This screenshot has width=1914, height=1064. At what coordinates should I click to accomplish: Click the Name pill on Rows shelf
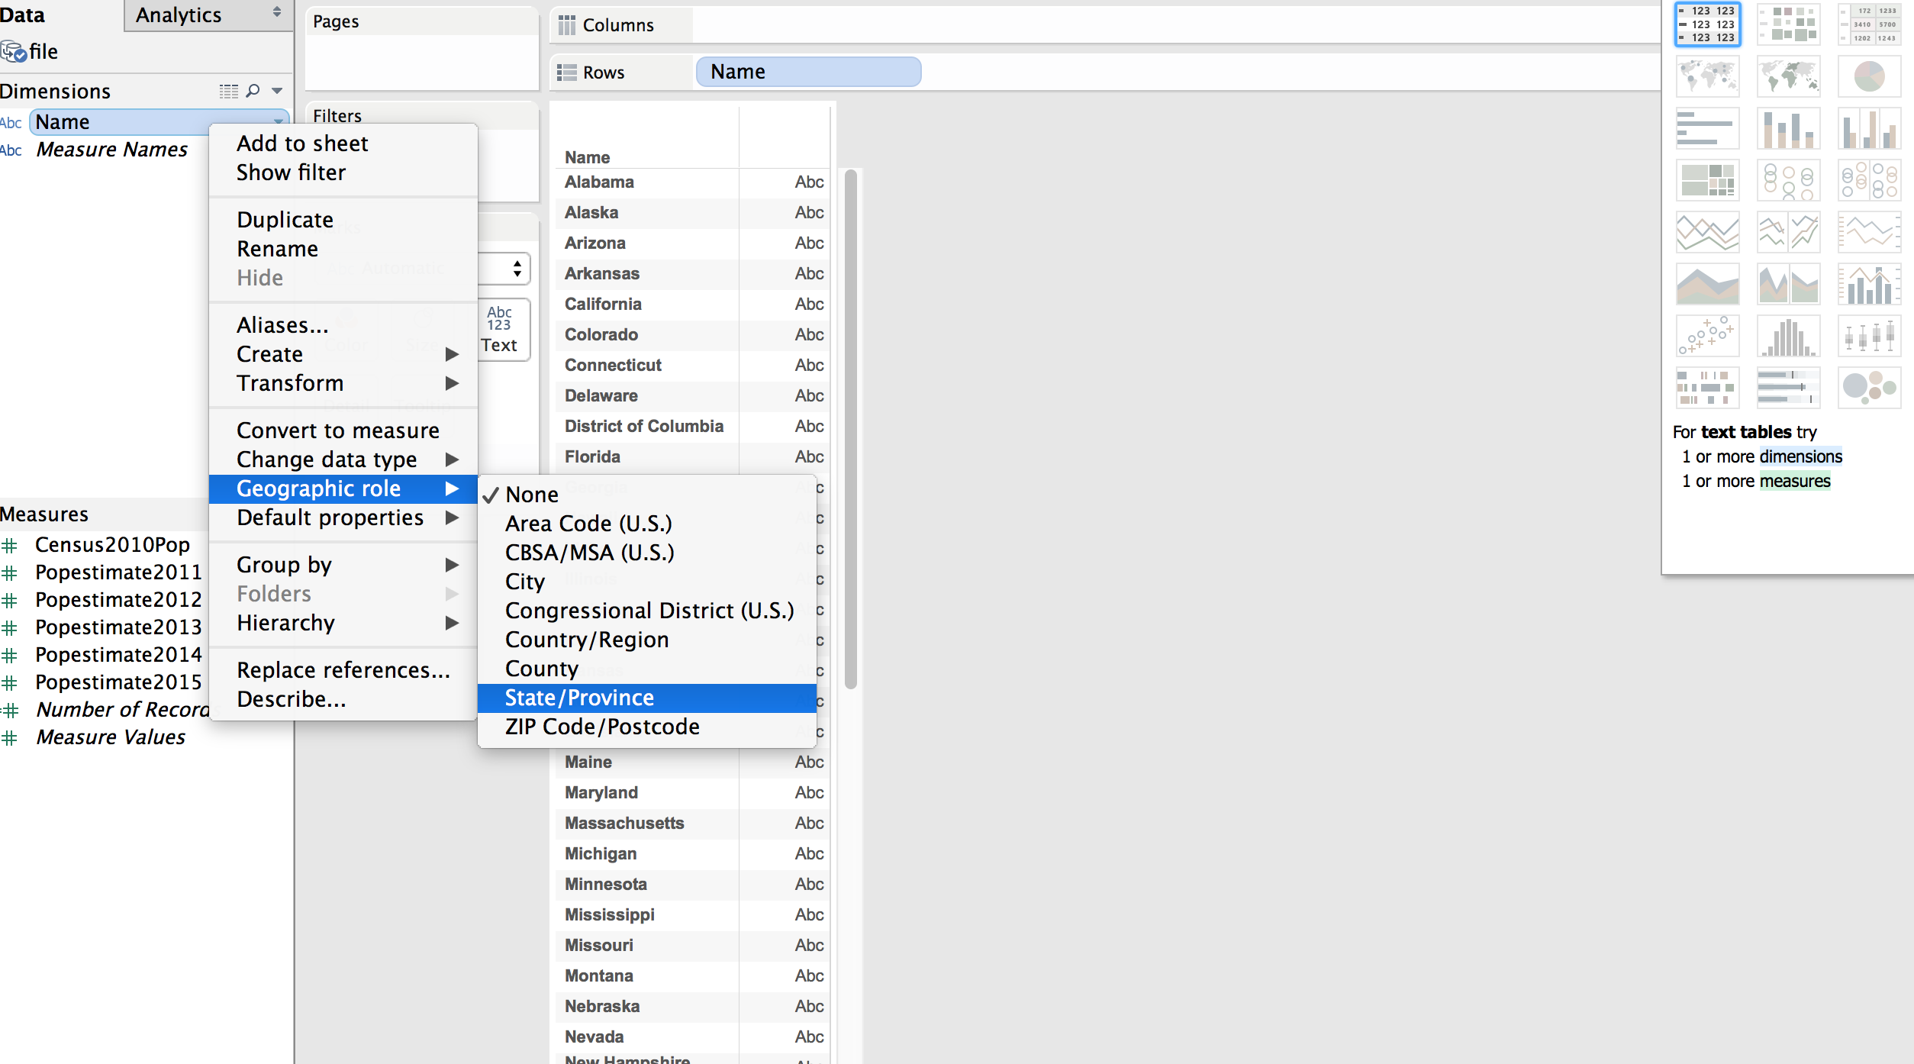[x=808, y=72]
